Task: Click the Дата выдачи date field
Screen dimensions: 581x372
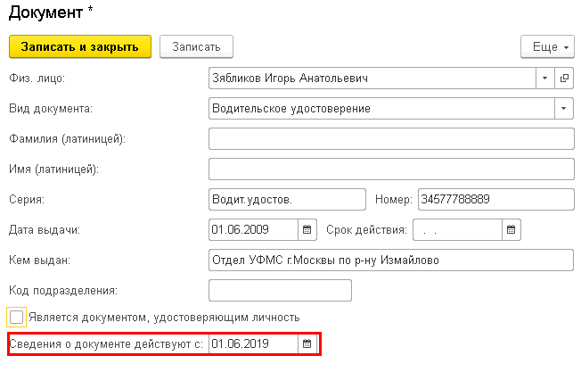Action: pyautogui.click(x=253, y=229)
